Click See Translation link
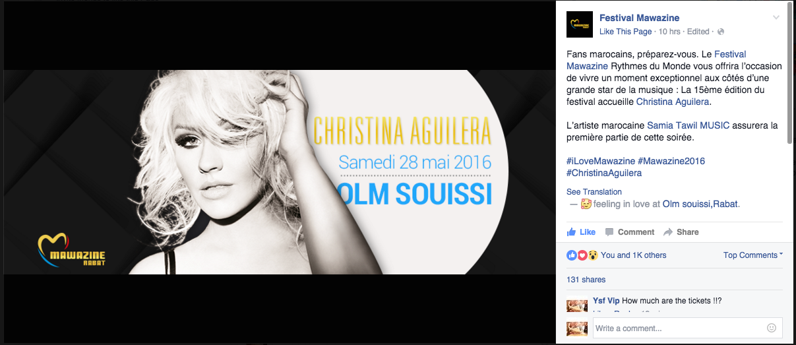This screenshot has width=796, height=345. click(x=594, y=192)
